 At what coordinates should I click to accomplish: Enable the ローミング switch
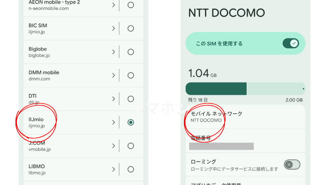292,165
